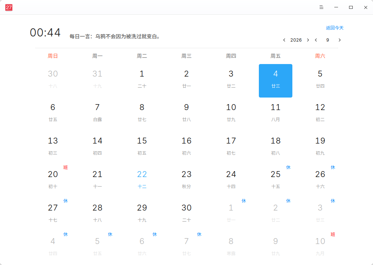Select grayed October 10 九月
The height and width of the screenshot is (265, 373).
(320, 248)
